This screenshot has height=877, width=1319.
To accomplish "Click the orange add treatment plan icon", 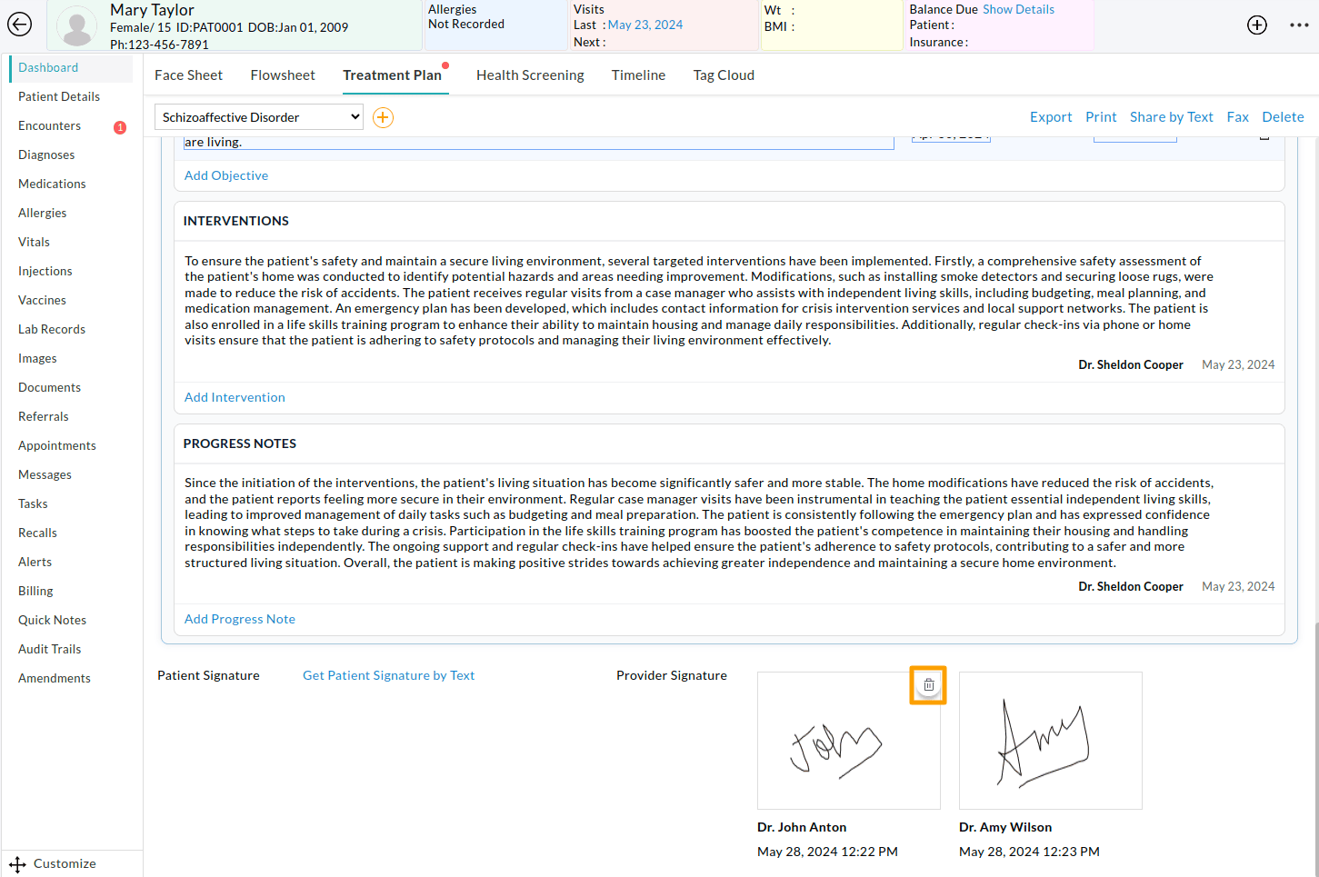I will pos(384,117).
